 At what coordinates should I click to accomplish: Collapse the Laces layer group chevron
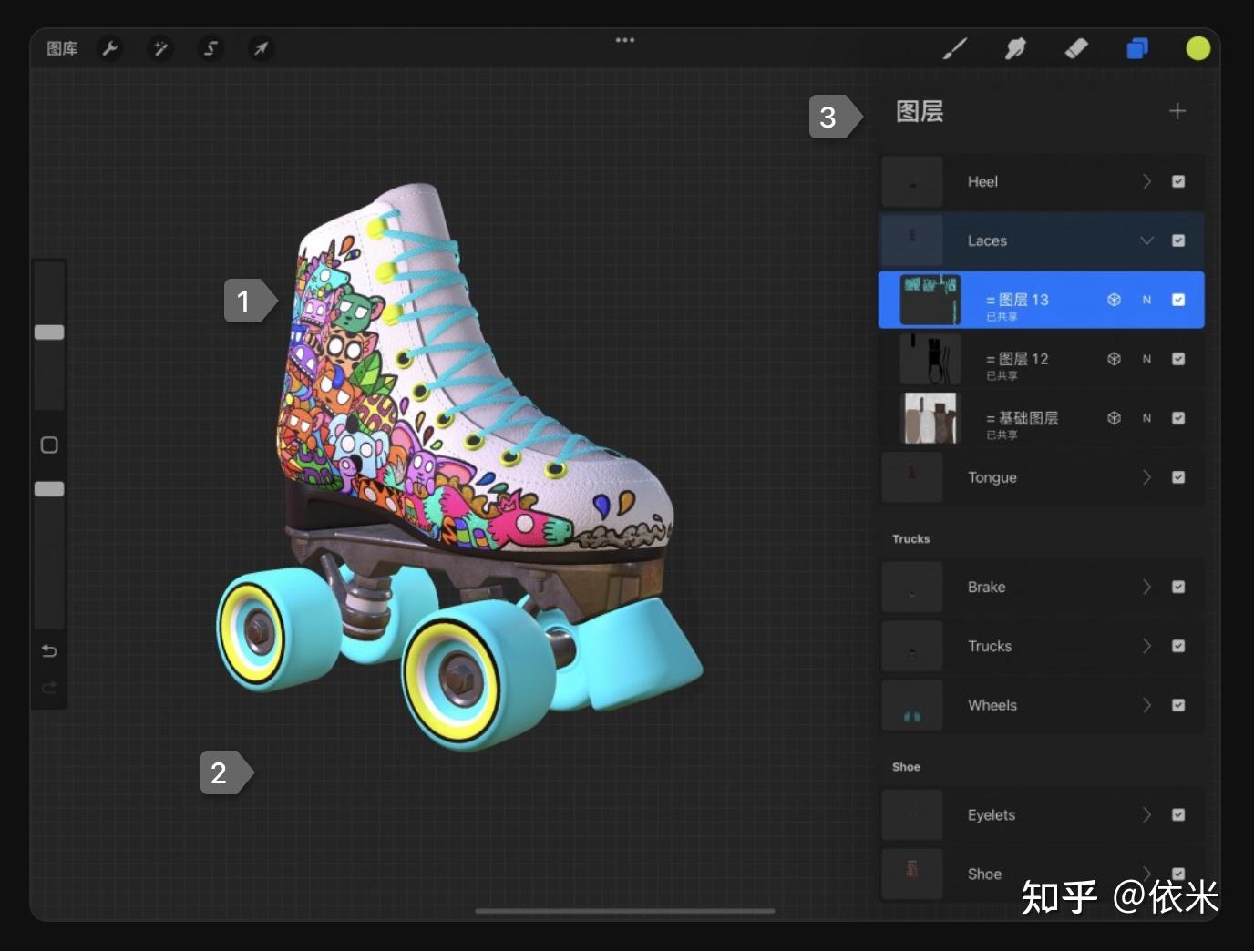pos(1146,240)
